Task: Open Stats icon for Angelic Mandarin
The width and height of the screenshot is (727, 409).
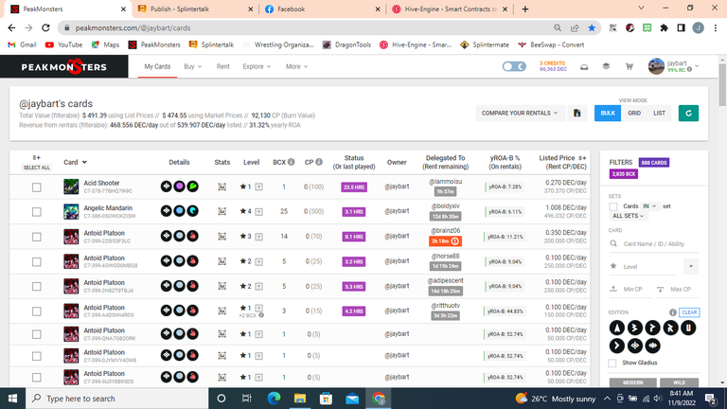Action: coord(222,211)
